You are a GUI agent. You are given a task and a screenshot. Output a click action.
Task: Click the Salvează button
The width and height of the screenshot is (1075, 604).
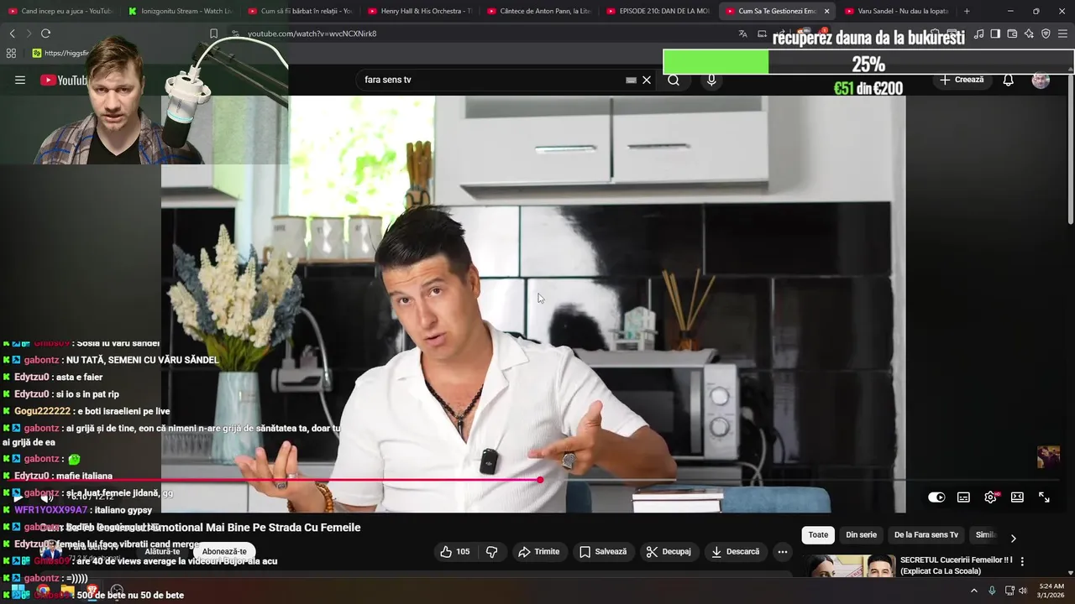(x=603, y=552)
